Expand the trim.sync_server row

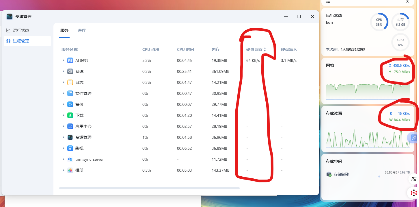coord(63,159)
